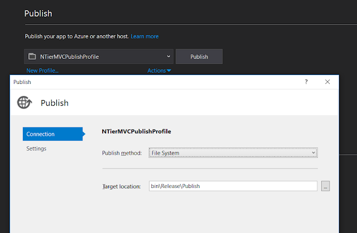The image size is (357, 233).
Task: Click the New Profile... link
Action: click(42, 71)
